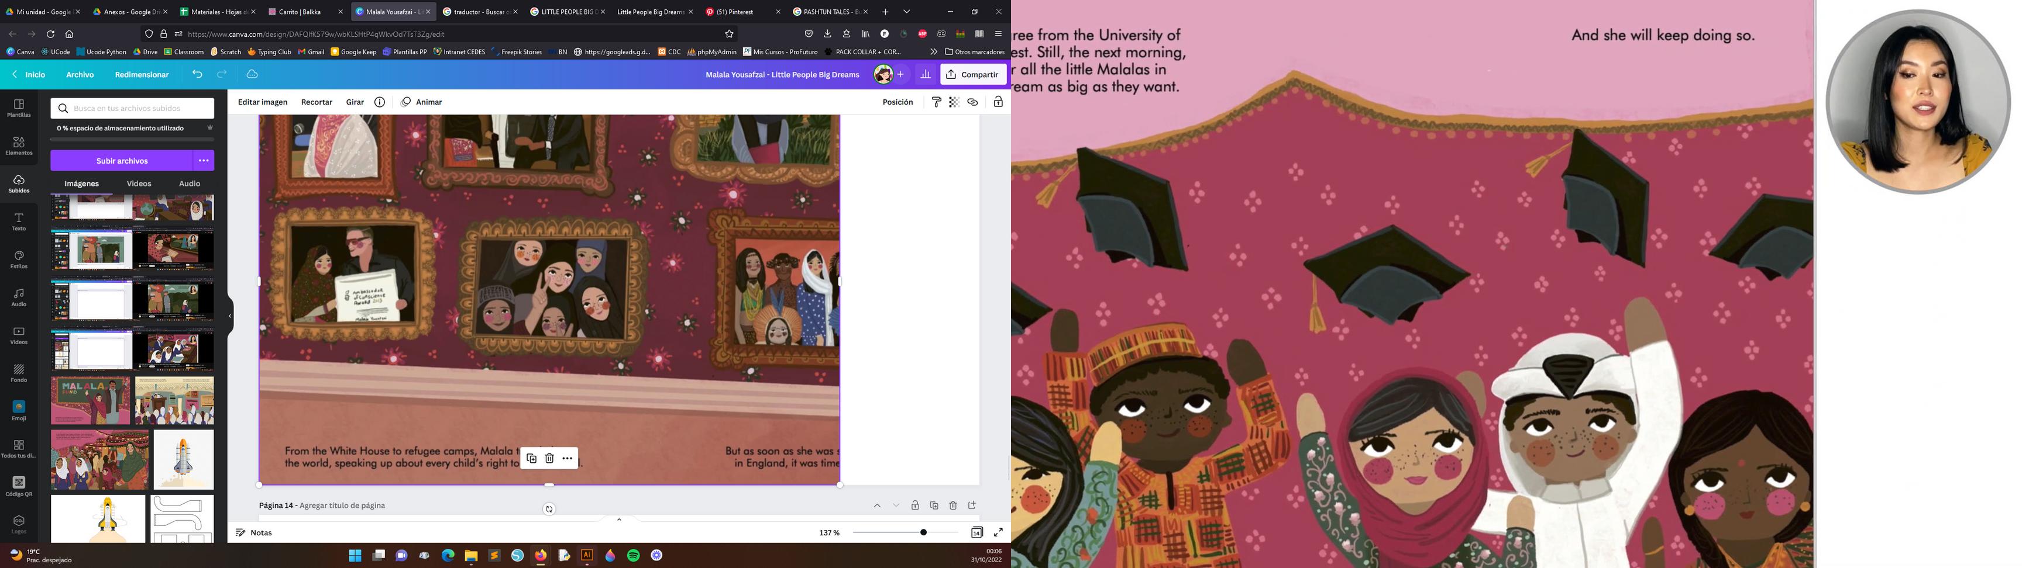Collapse the left side panel handle

tap(230, 316)
